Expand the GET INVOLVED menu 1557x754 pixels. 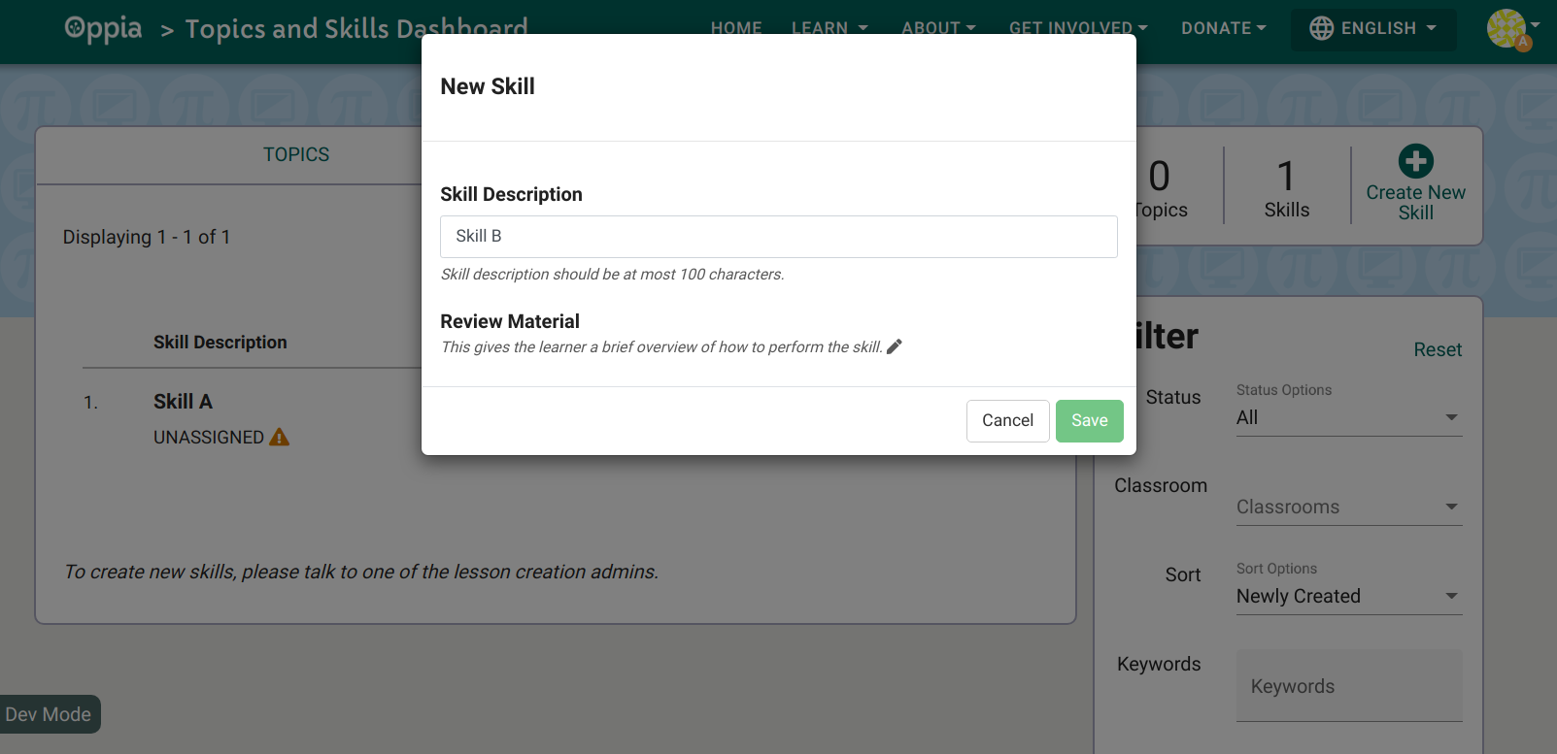(1078, 28)
